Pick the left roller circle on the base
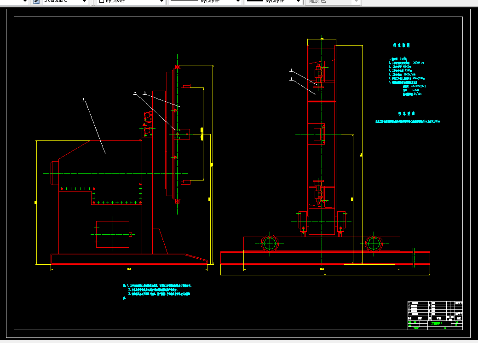478x343 pixels. point(270,244)
